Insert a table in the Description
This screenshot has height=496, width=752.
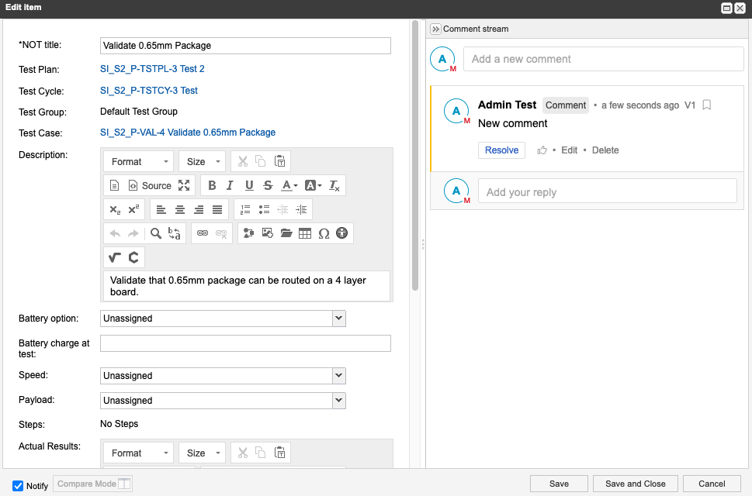pyautogui.click(x=305, y=233)
